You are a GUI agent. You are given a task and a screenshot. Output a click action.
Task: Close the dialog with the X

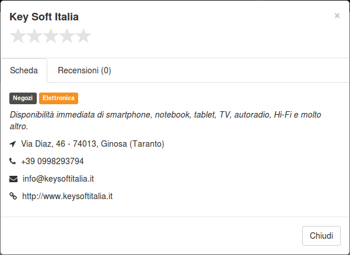click(337, 16)
